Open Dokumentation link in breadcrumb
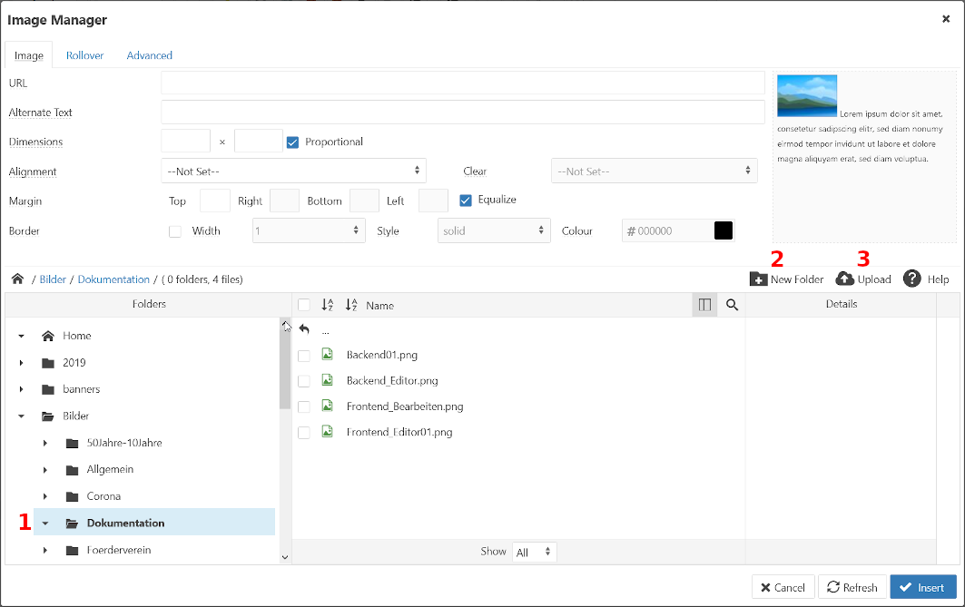The width and height of the screenshot is (965, 607). point(113,279)
